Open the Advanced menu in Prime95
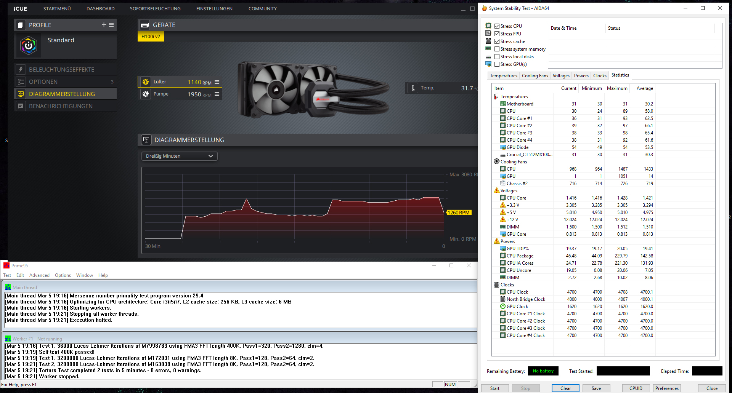The width and height of the screenshot is (732, 393). coord(39,275)
